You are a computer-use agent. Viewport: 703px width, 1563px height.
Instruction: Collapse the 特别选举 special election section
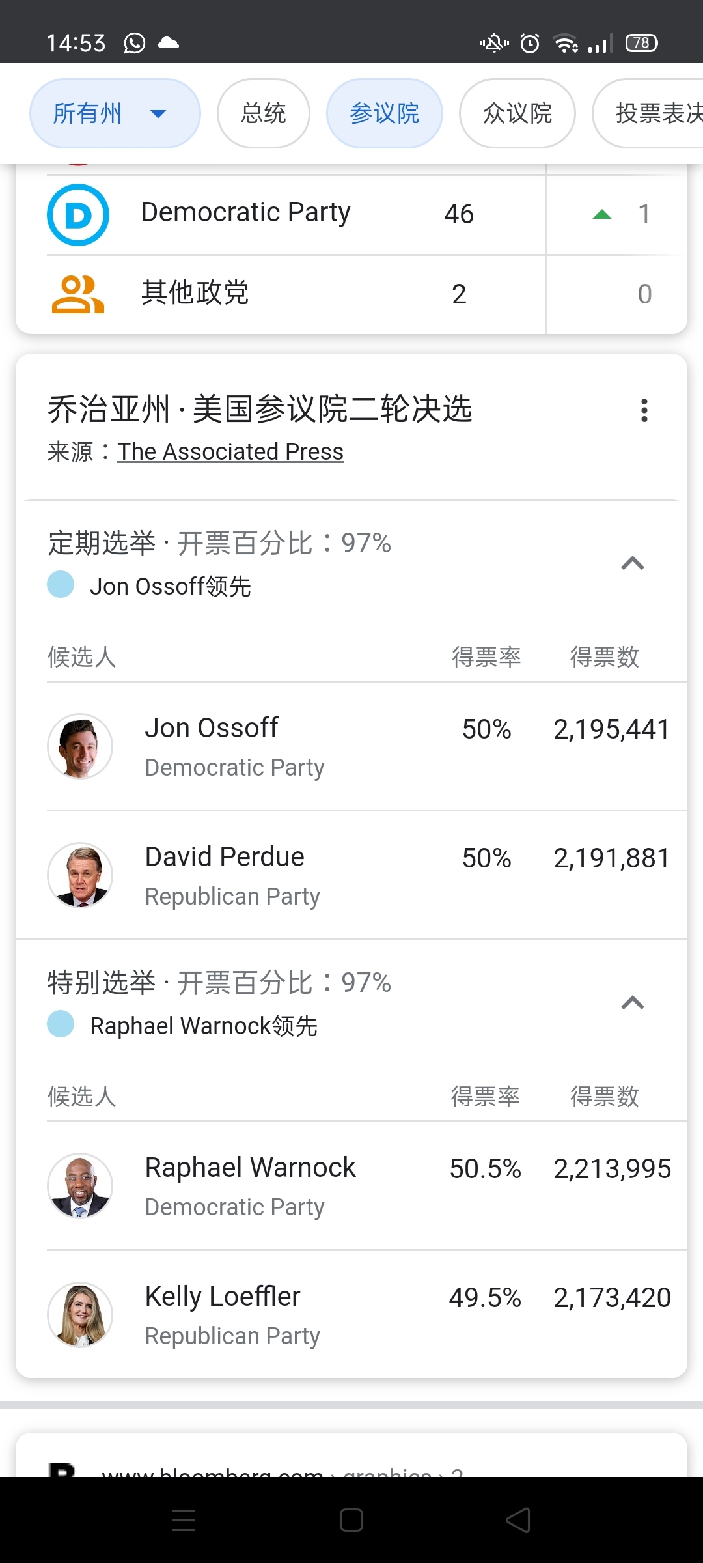point(632,1003)
